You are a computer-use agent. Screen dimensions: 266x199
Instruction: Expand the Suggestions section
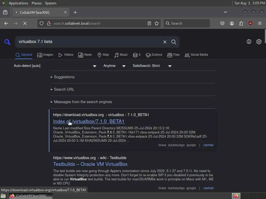coord(63,77)
